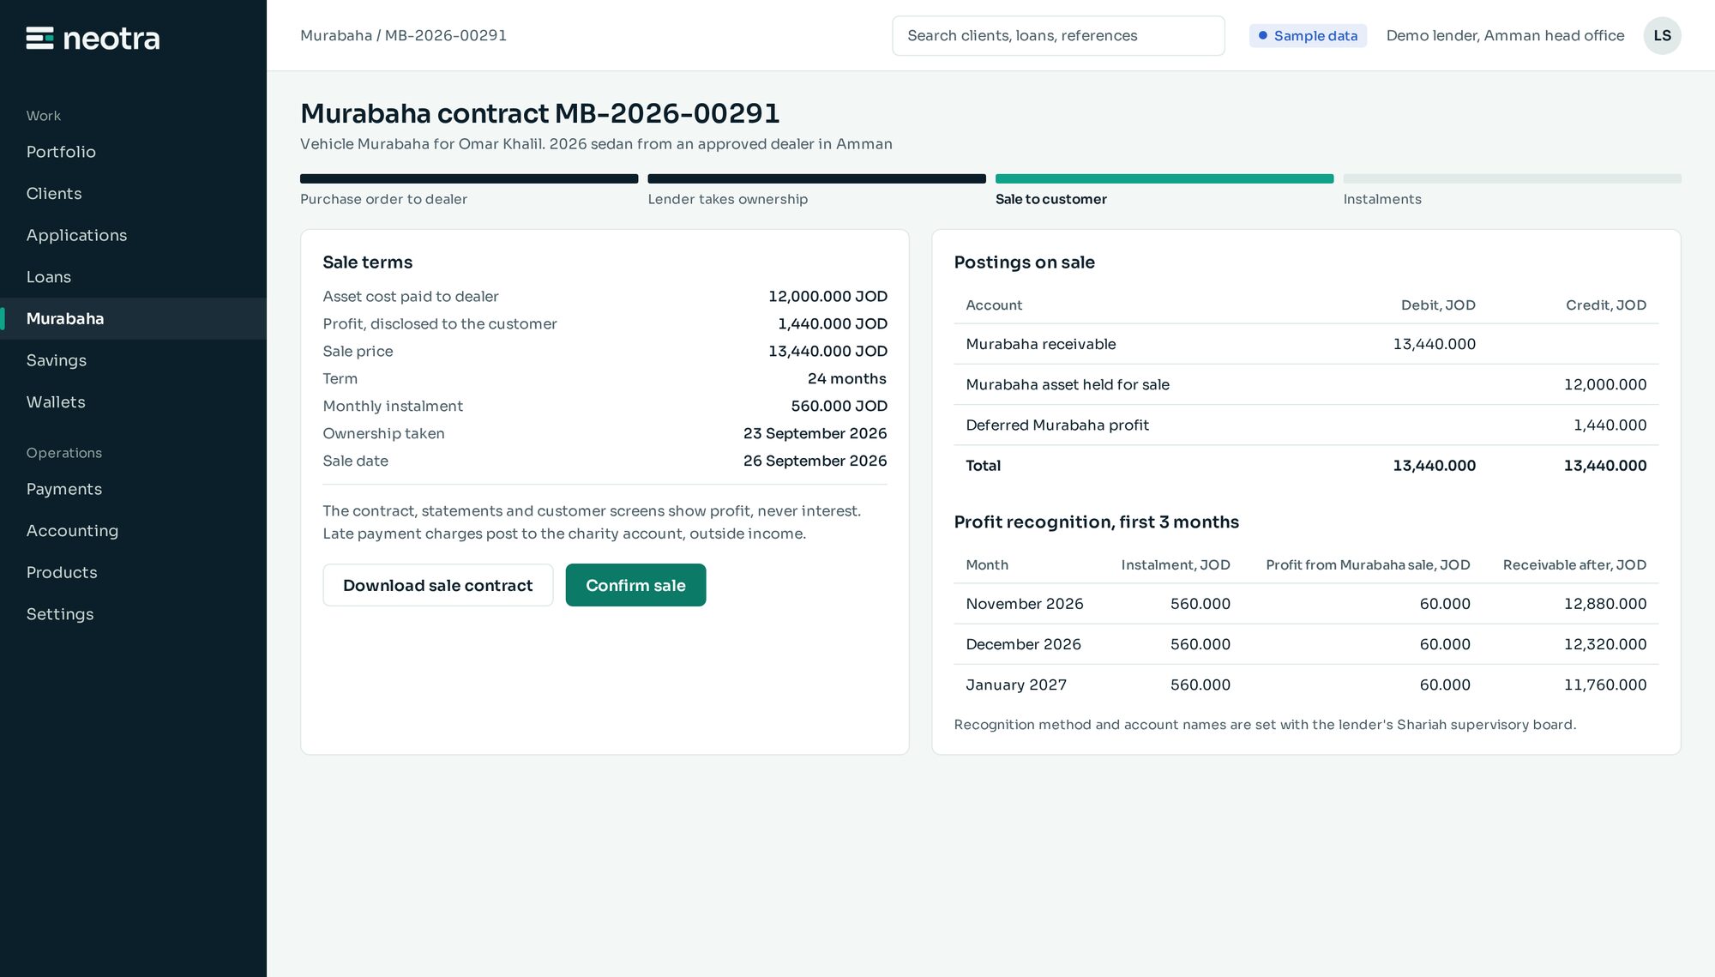Click the 1,440.000 JOD profit value
1715x977 pixels.
832,323
